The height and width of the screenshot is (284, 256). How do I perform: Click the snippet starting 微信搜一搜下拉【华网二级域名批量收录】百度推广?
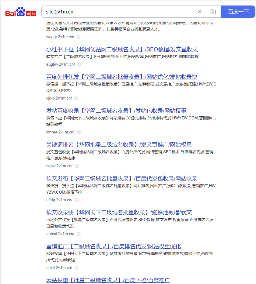pos(131,87)
